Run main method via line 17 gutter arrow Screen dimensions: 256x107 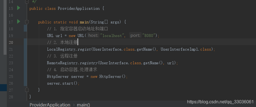[x=19, y=21]
